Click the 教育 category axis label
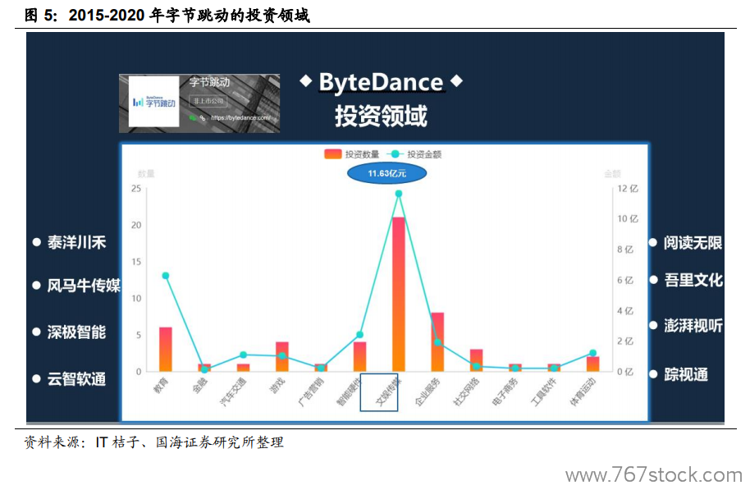Image resolution: width=750 pixels, height=490 pixels. tap(161, 385)
